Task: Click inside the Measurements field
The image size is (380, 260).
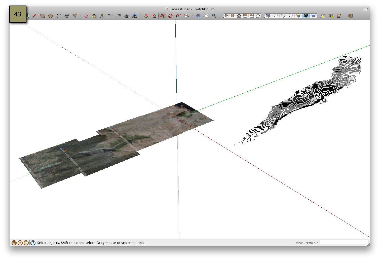Action: [x=344, y=242]
